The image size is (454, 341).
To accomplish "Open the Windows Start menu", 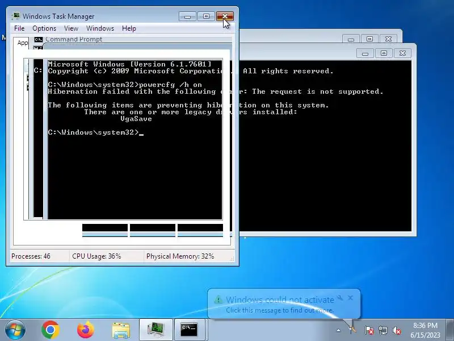I will pyautogui.click(x=15, y=330).
